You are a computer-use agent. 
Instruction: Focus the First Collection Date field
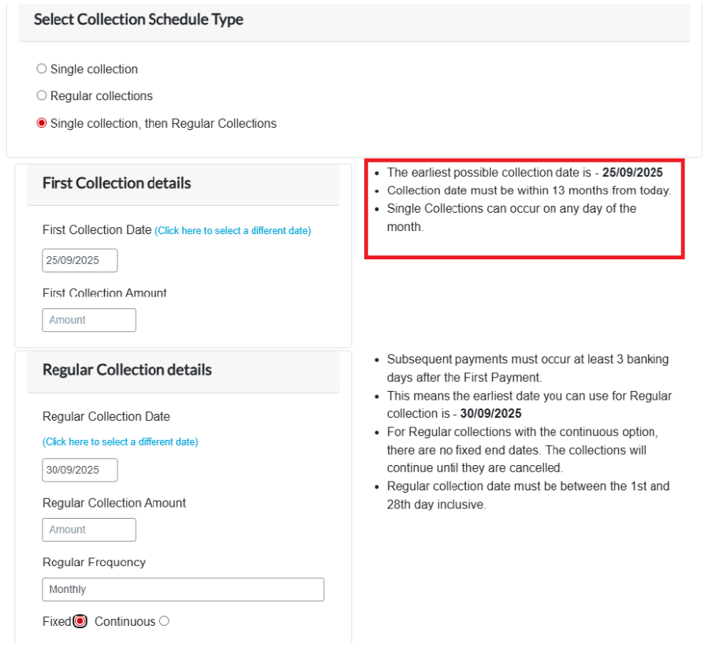(x=80, y=260)
